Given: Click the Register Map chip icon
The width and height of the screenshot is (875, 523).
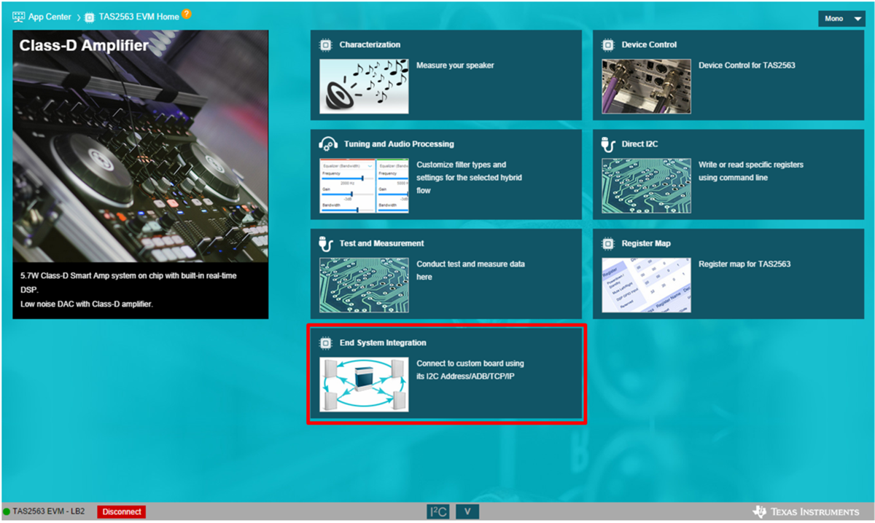Looking at the screenshot, I should pyautogui.click(x=608, y=243).
